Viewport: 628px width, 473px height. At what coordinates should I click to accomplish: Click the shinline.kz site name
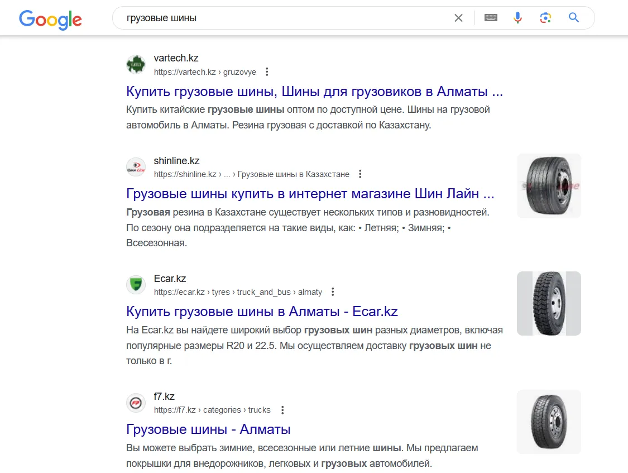pos(176,161)
